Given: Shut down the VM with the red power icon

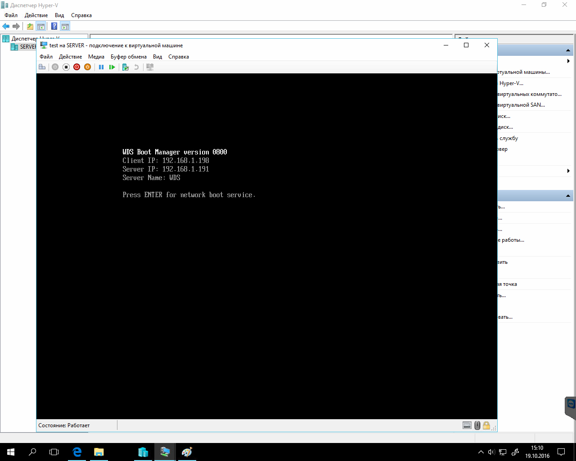Looking at the screenshot, I should click(x=76, y=67).
